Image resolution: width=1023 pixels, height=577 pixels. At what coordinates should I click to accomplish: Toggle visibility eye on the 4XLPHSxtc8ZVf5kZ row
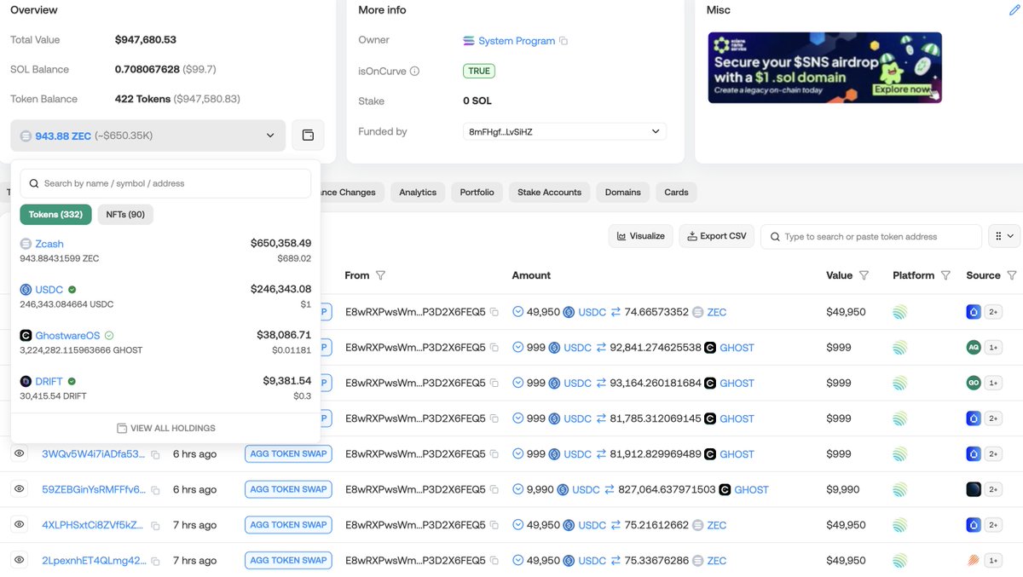(19, 524)
